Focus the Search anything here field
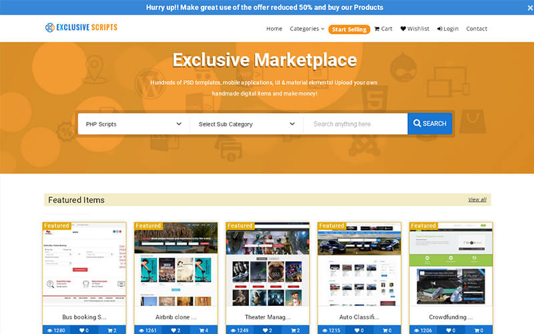Screen dimensions: 534x334 click(x=355, y=124)
